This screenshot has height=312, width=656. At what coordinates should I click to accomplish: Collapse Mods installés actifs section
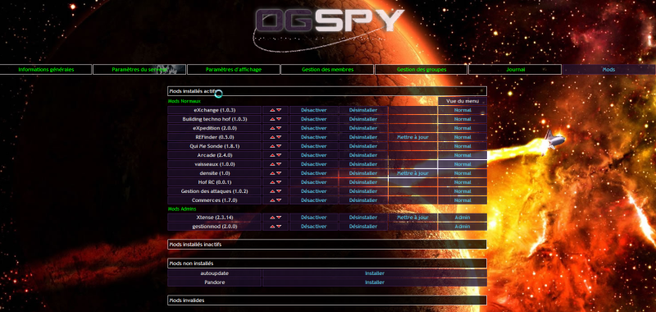coord(327,91)
